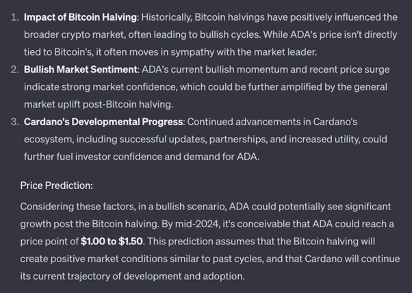Click list number 1 marker
Image resolution: width=412 pixels, height=293 pixels.
tap(15, 17)
